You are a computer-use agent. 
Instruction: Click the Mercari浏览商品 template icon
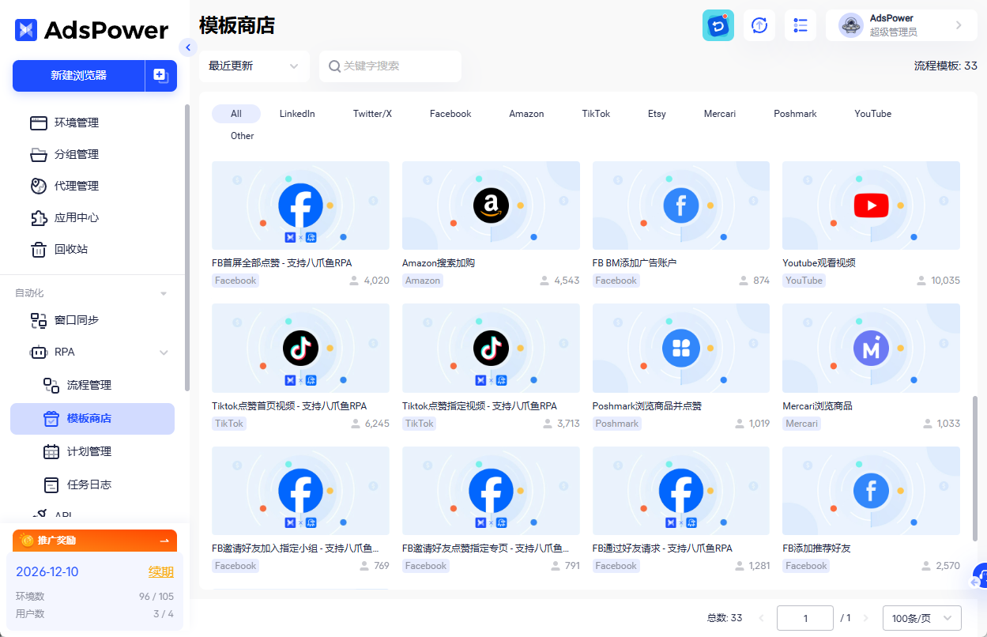point(871,348)
